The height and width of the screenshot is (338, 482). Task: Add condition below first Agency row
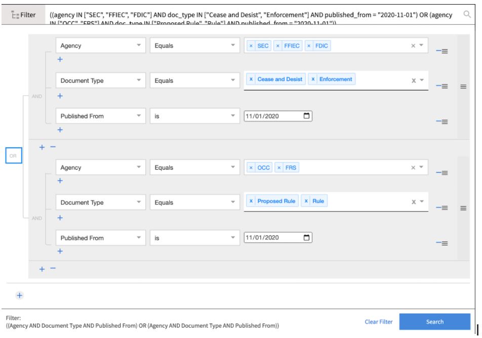(x=60, y=59)
